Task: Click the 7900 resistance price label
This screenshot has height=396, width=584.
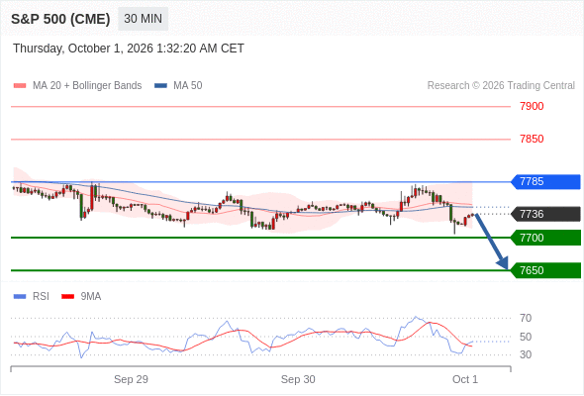Action: pos(532,106)
